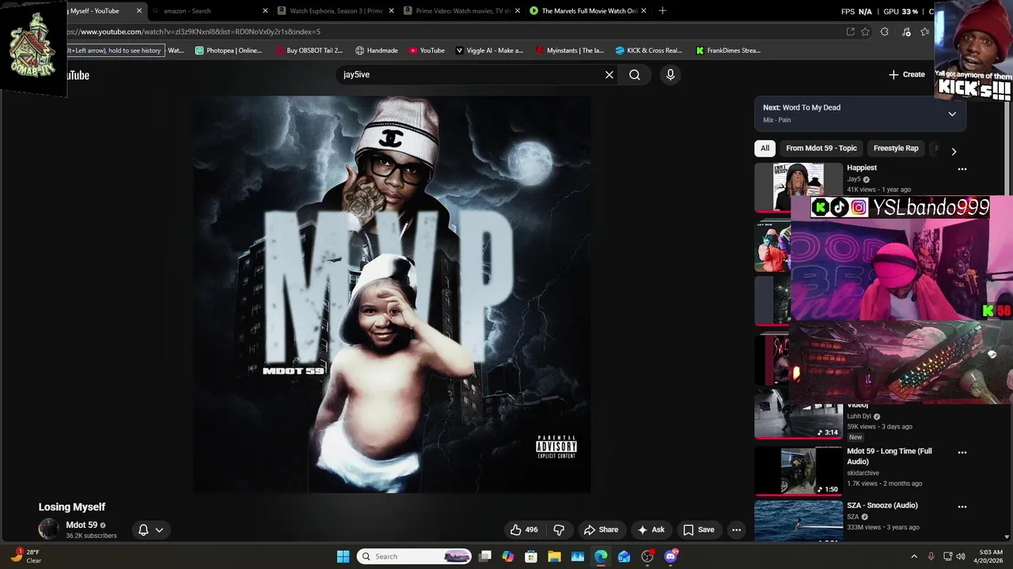Image resolution: width=1013 pixels, height=569 pixels.
Task: Toggle the notification bell for Mdot 59
Action: pos(143,529)
